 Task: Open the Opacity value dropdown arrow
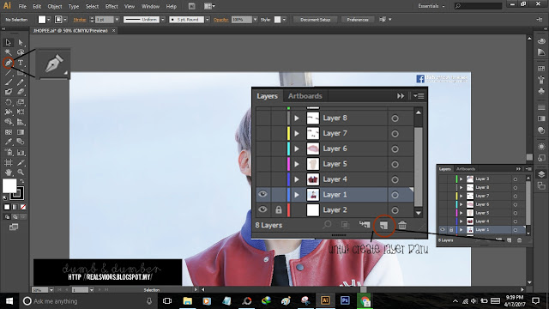click(x=255, y=20)
